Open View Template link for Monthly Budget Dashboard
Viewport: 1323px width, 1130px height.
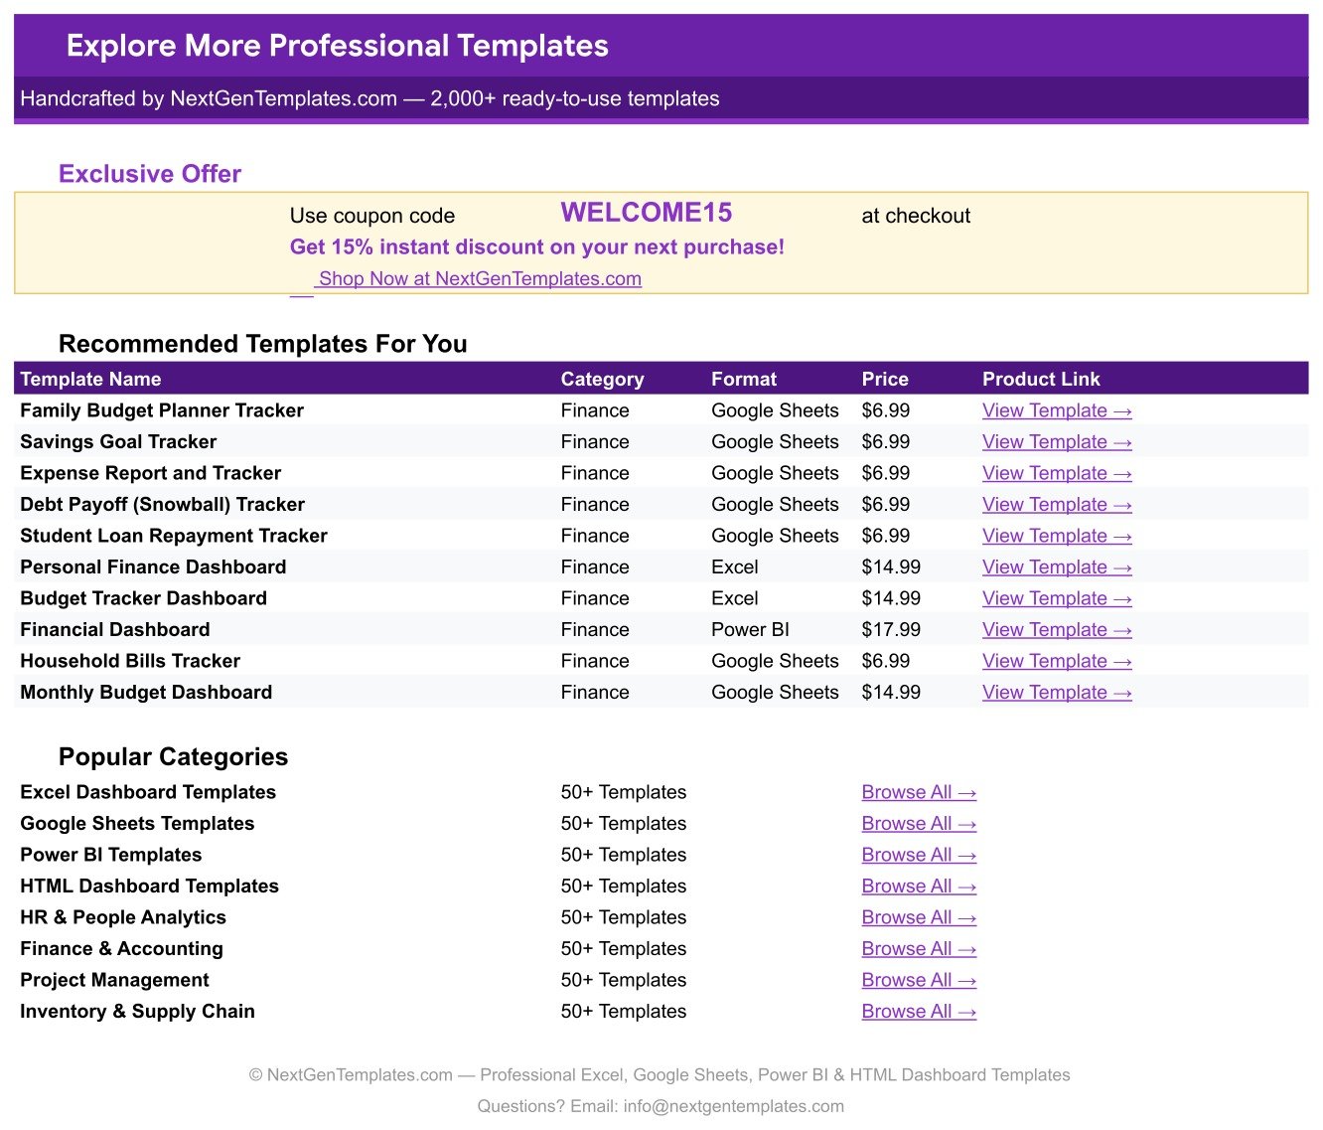[1057, 693]
